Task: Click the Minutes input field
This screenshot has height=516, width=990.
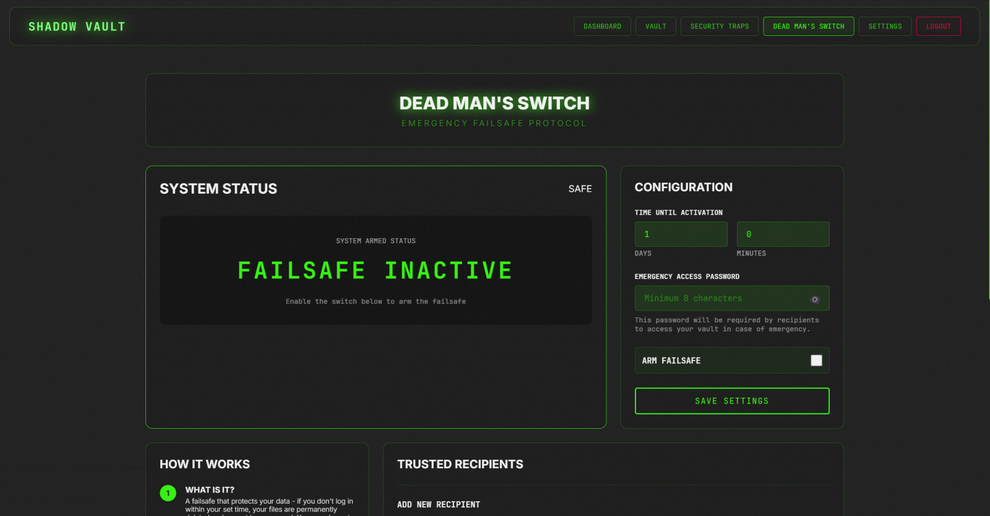Action: tap(783, 234)
